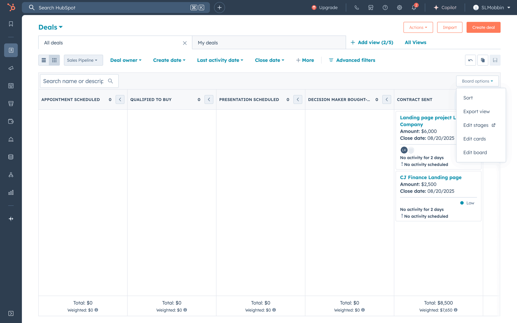Viewport: 517px width, 323px height.
Task: Collapse the Appointment Scheduled column
Action: [120, 100]
